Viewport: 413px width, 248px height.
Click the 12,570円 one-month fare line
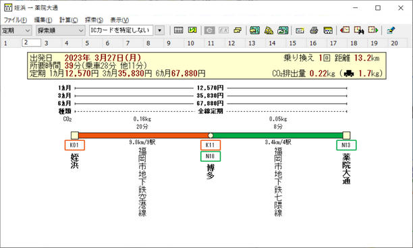click(x=211, y=88)
